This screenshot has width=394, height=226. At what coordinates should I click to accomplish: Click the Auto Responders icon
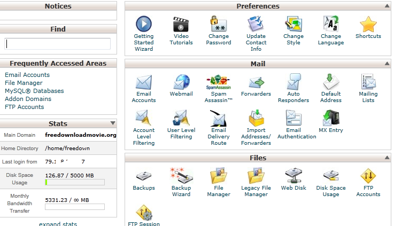[293, 83]
